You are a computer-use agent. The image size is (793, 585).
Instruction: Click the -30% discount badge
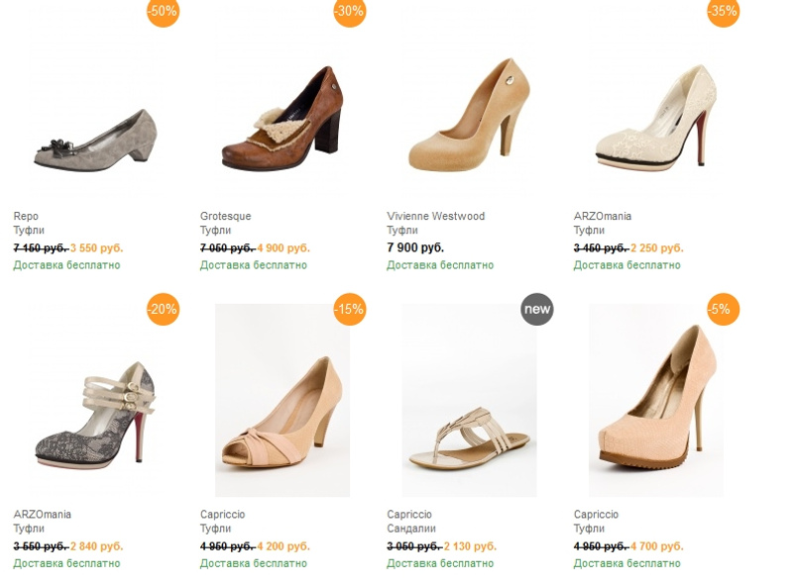pos(349,12)
